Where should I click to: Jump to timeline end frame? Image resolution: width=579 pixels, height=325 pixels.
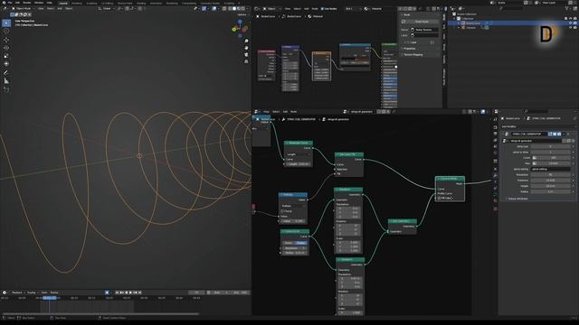(140, 292)
